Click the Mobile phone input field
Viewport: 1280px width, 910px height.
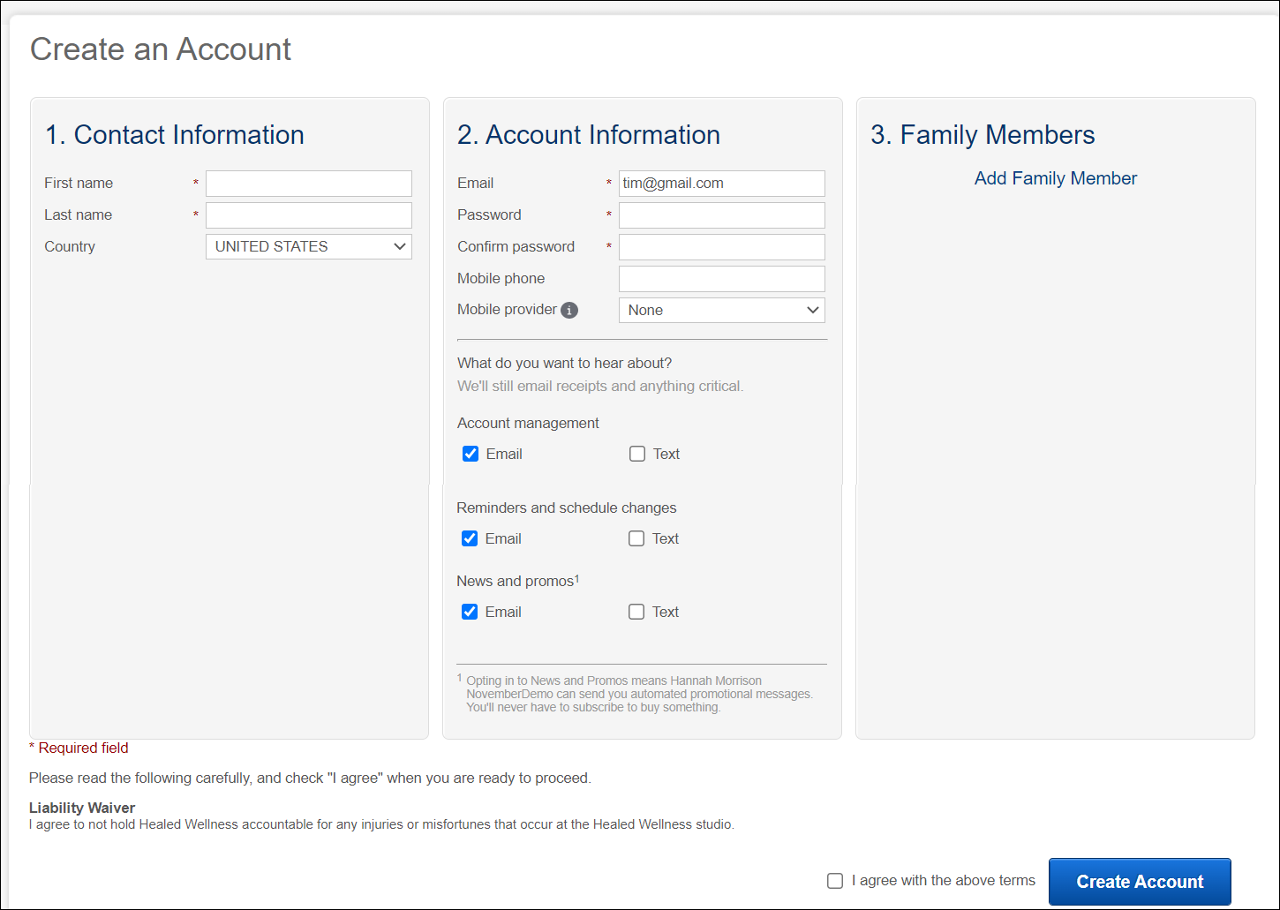[x=721, y=278]
